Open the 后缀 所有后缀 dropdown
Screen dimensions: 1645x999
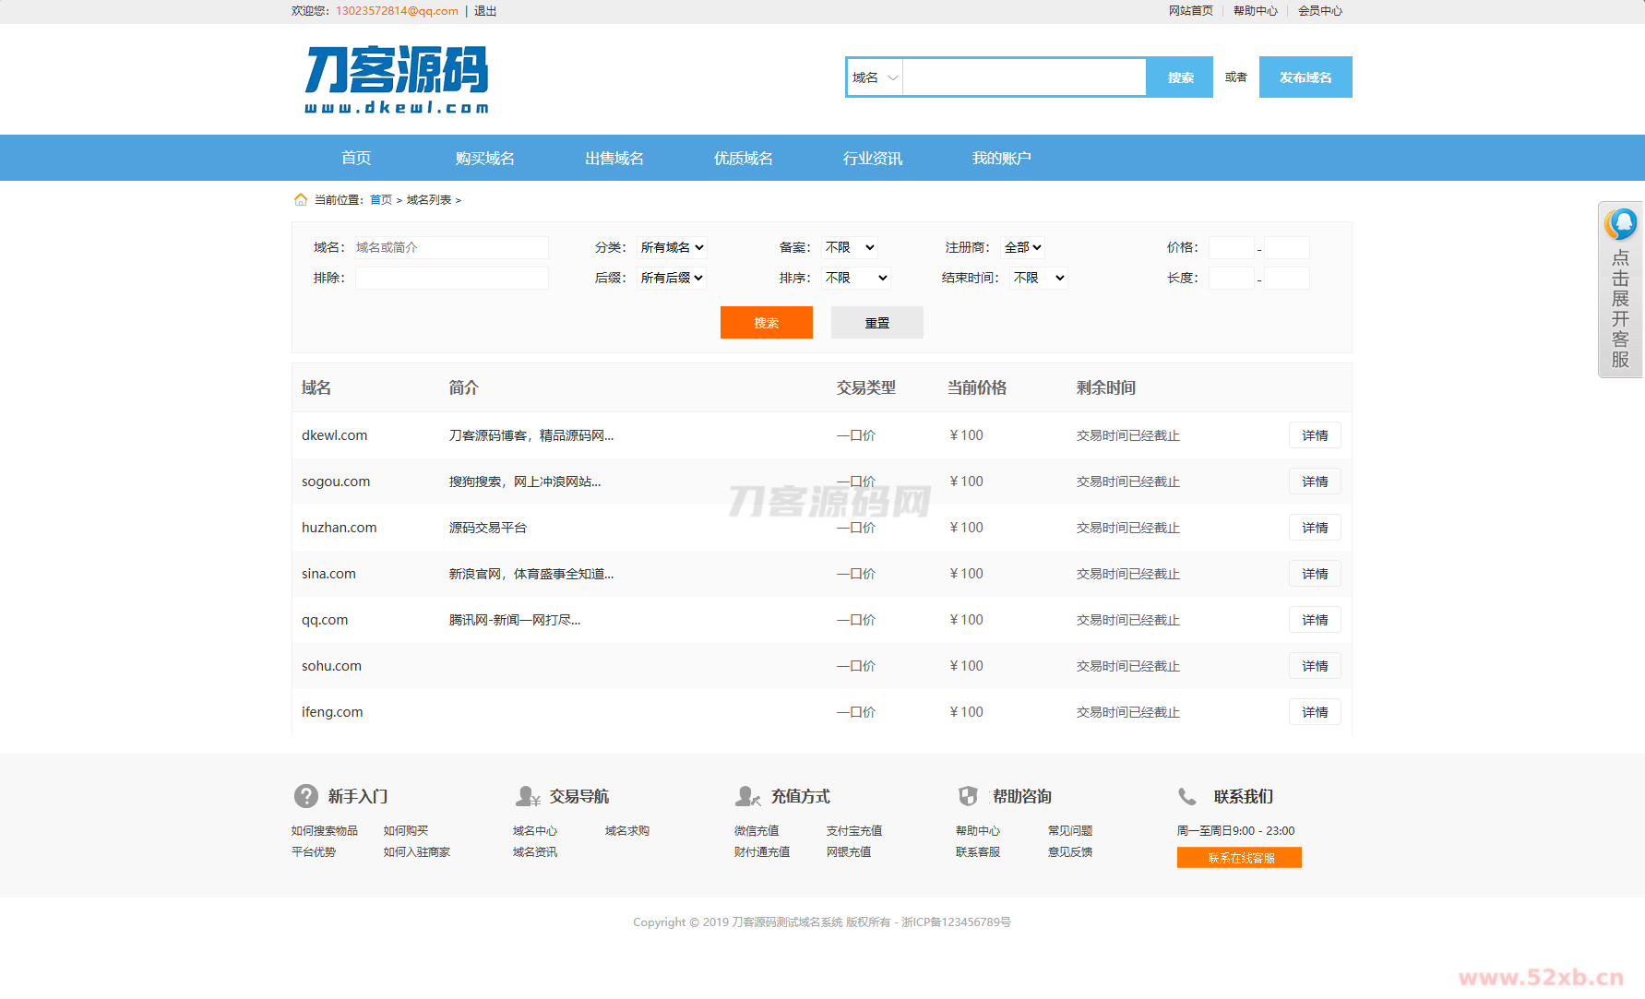coord(672,278)
